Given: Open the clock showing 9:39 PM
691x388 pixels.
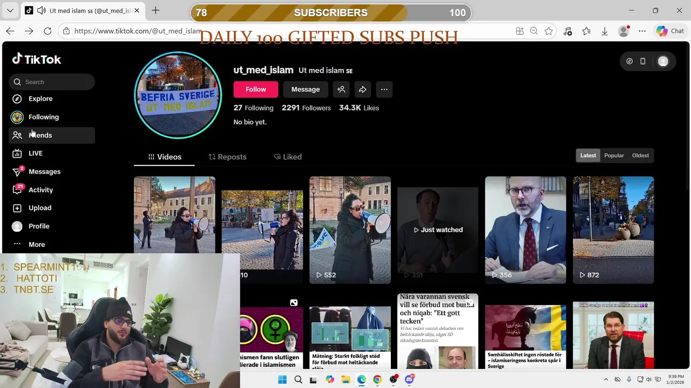Looking at the screenshot, I should pos(676,379).
